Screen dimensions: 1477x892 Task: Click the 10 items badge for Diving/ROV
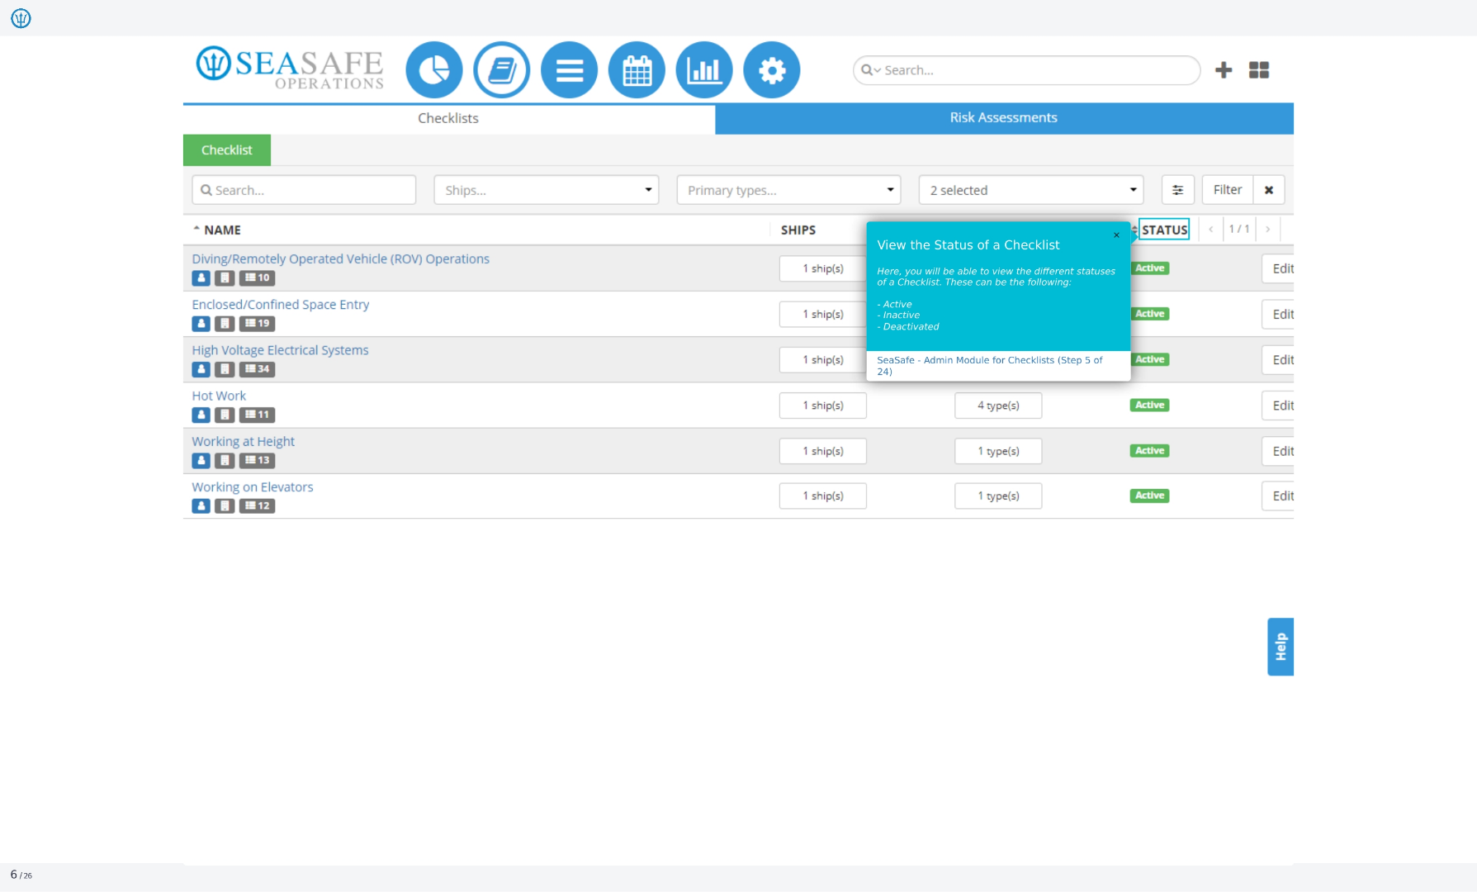tap(257, 278)
